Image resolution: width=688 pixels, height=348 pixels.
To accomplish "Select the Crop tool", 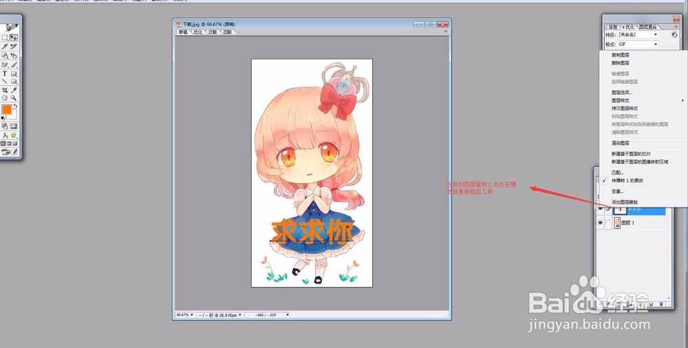I will 4,90.
